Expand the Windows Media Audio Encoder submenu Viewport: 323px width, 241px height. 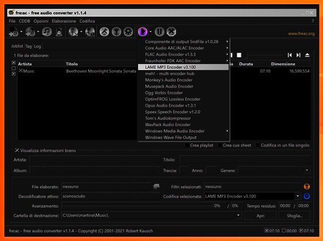[184, 131]
